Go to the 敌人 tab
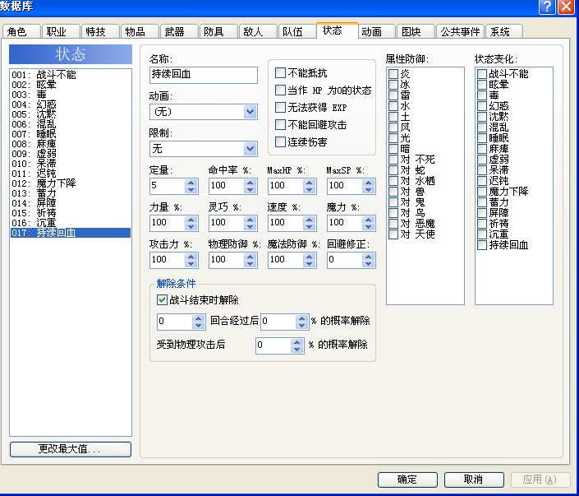 (x=258, y=32)
